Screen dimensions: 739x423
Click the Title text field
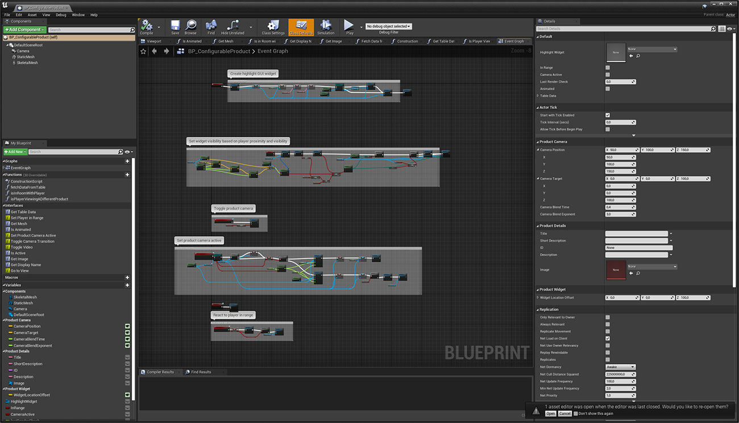click(x=637, y=233)
